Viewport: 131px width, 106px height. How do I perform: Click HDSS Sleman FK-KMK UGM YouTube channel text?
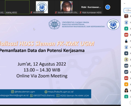[x=74, y=96]
